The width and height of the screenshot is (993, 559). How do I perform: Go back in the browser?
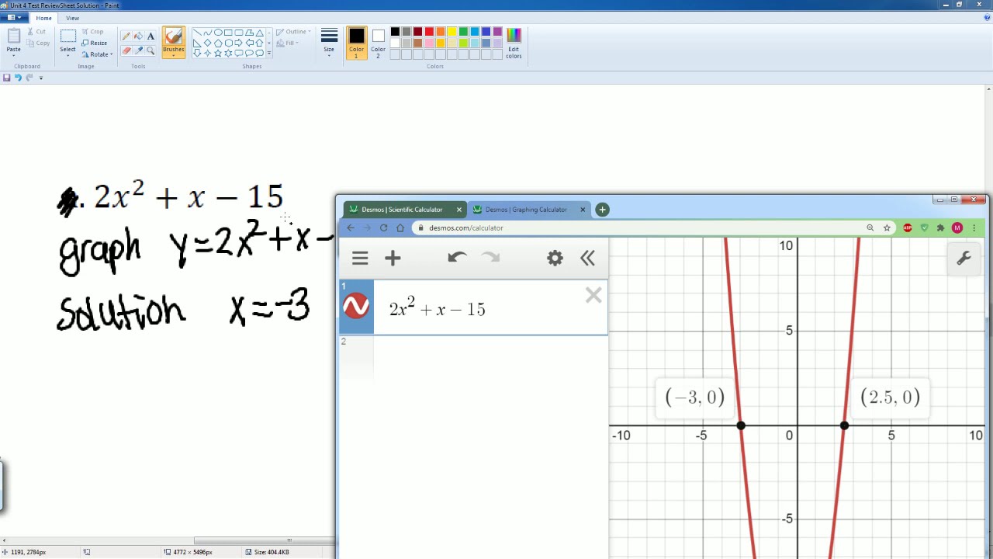pos(351,227)
